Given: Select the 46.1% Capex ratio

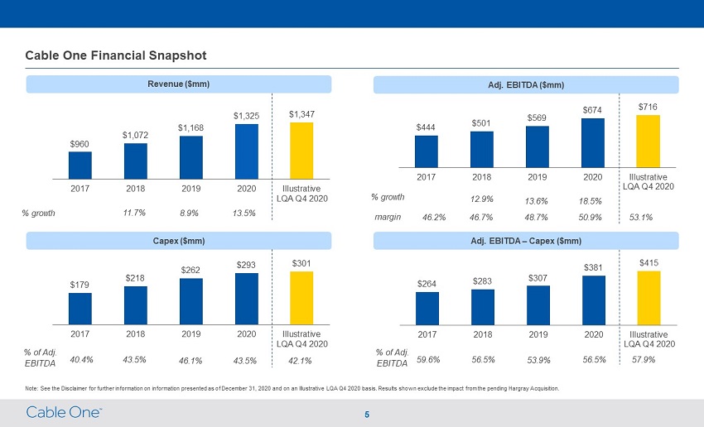Looking at the screenshot, I should click(190, 361).
